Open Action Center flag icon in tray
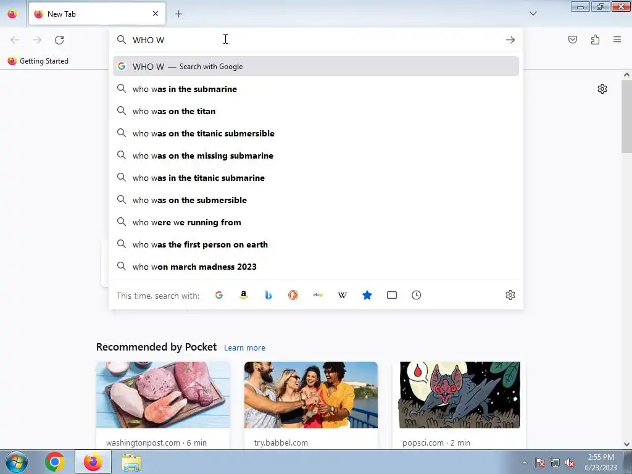Screen dimensions: 632x474 [x=540, y=462]
